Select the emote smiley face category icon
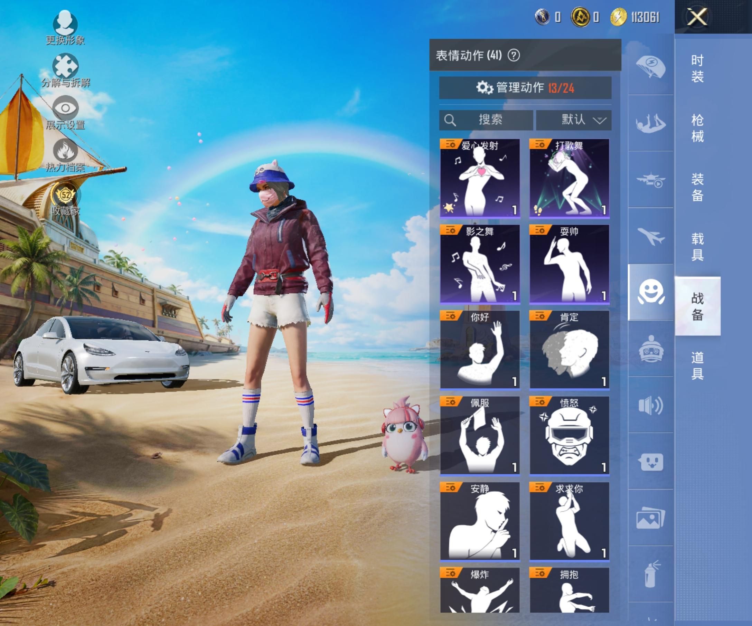 651,292
